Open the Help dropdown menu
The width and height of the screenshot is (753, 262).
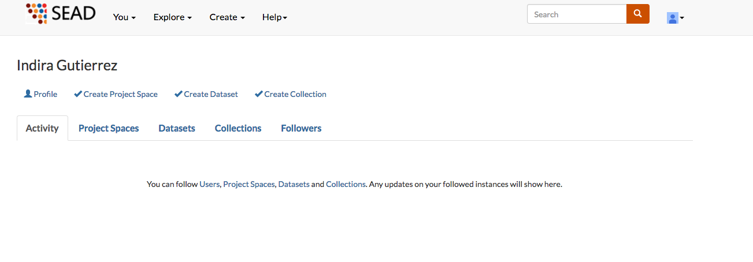[275, 17]
